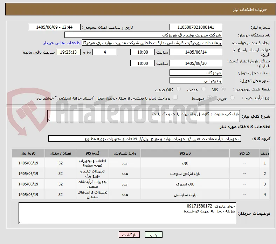Click unit عدد in the نازل اسپری row
The height and width of the screenshot is (244, 276).
pyautogui.click(x=125, y=184)
